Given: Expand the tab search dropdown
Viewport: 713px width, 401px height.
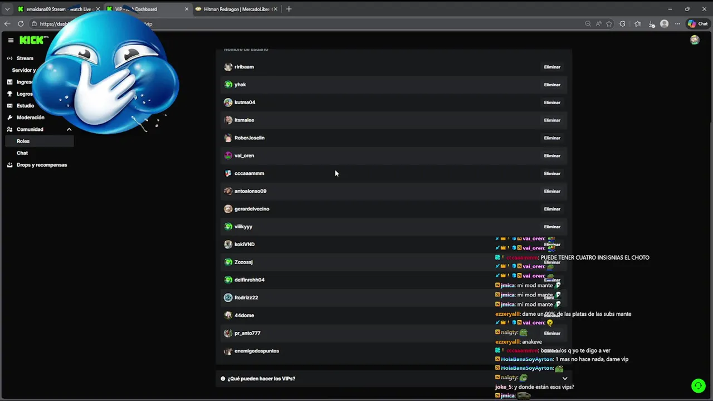Looking at the screenshot, I should click(x=7, y=9).
